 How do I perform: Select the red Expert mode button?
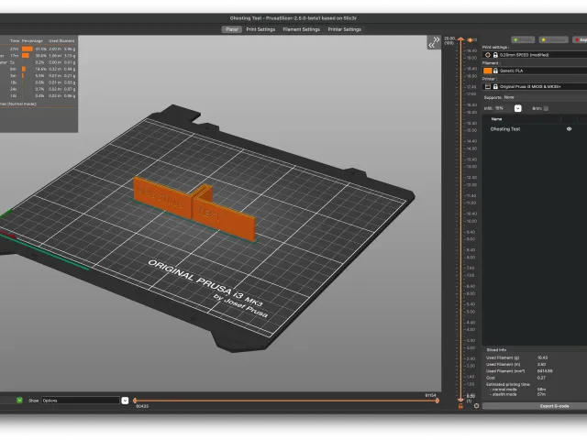(580, 39)
